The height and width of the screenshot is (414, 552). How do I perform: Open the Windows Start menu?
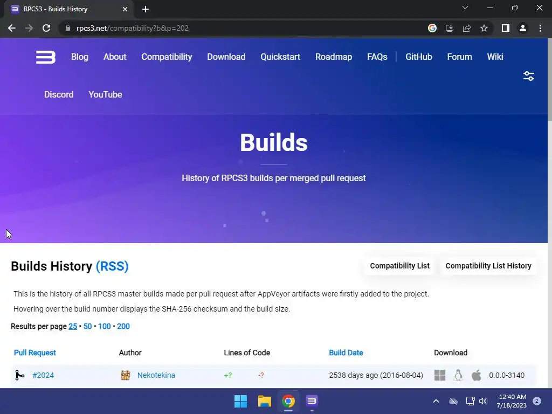241,401
